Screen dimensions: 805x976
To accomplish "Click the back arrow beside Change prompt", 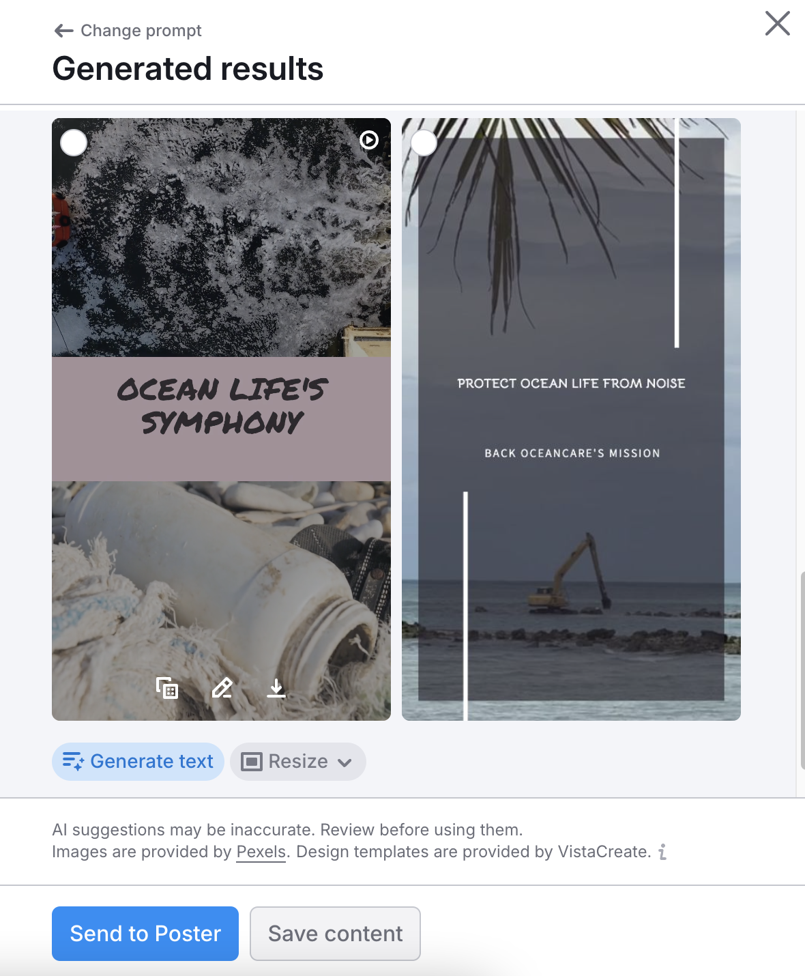I will coord(63,31).
